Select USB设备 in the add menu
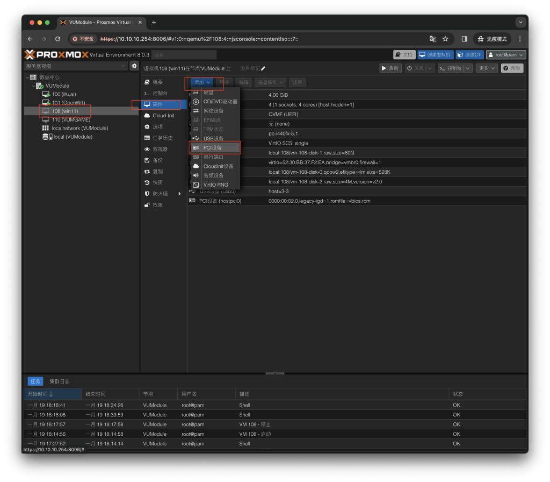Viewport: 550px width, 482px height. coord(213,138)
